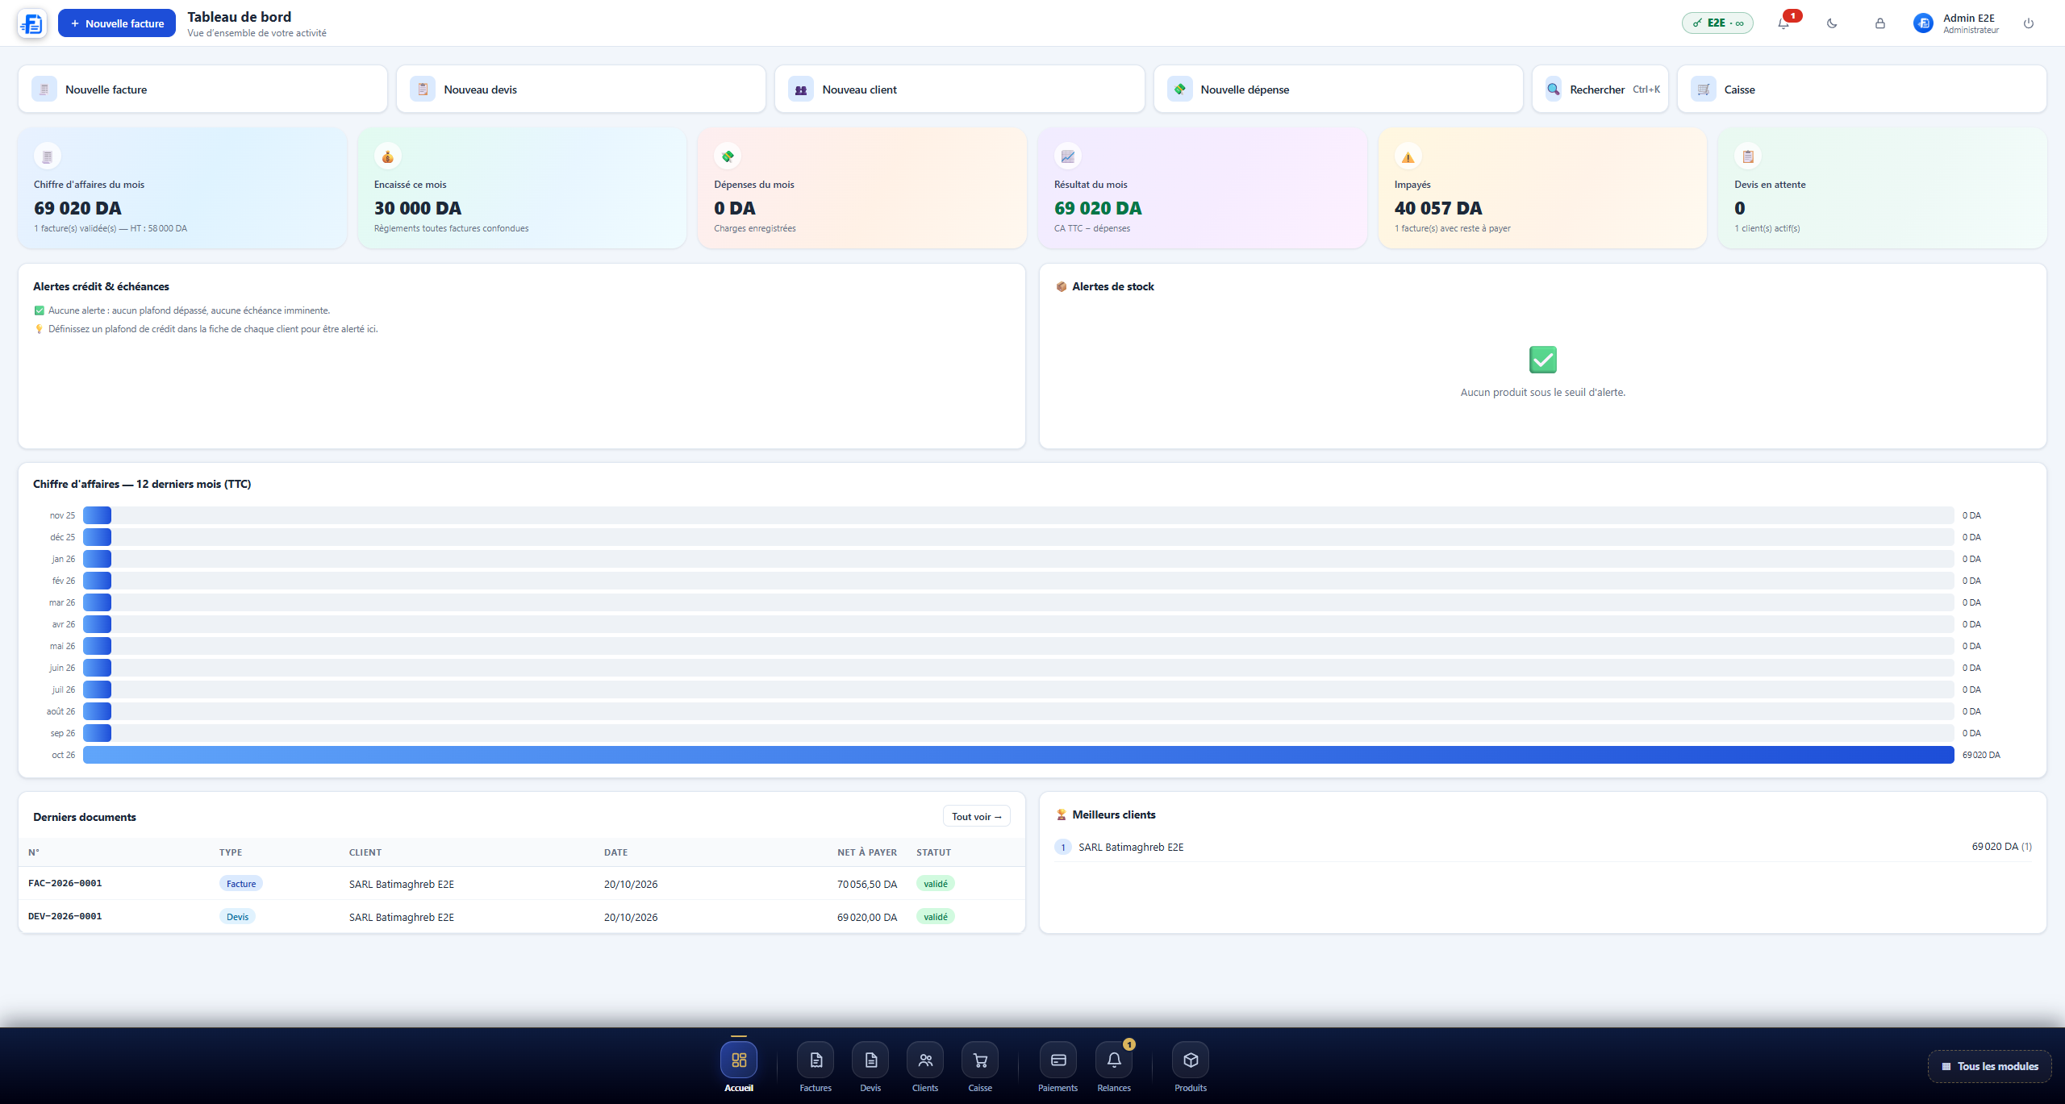Screen dimensions: 2065x1104
Task: Click the Résultat du mois chart icon
Action: pos(1068,156)
